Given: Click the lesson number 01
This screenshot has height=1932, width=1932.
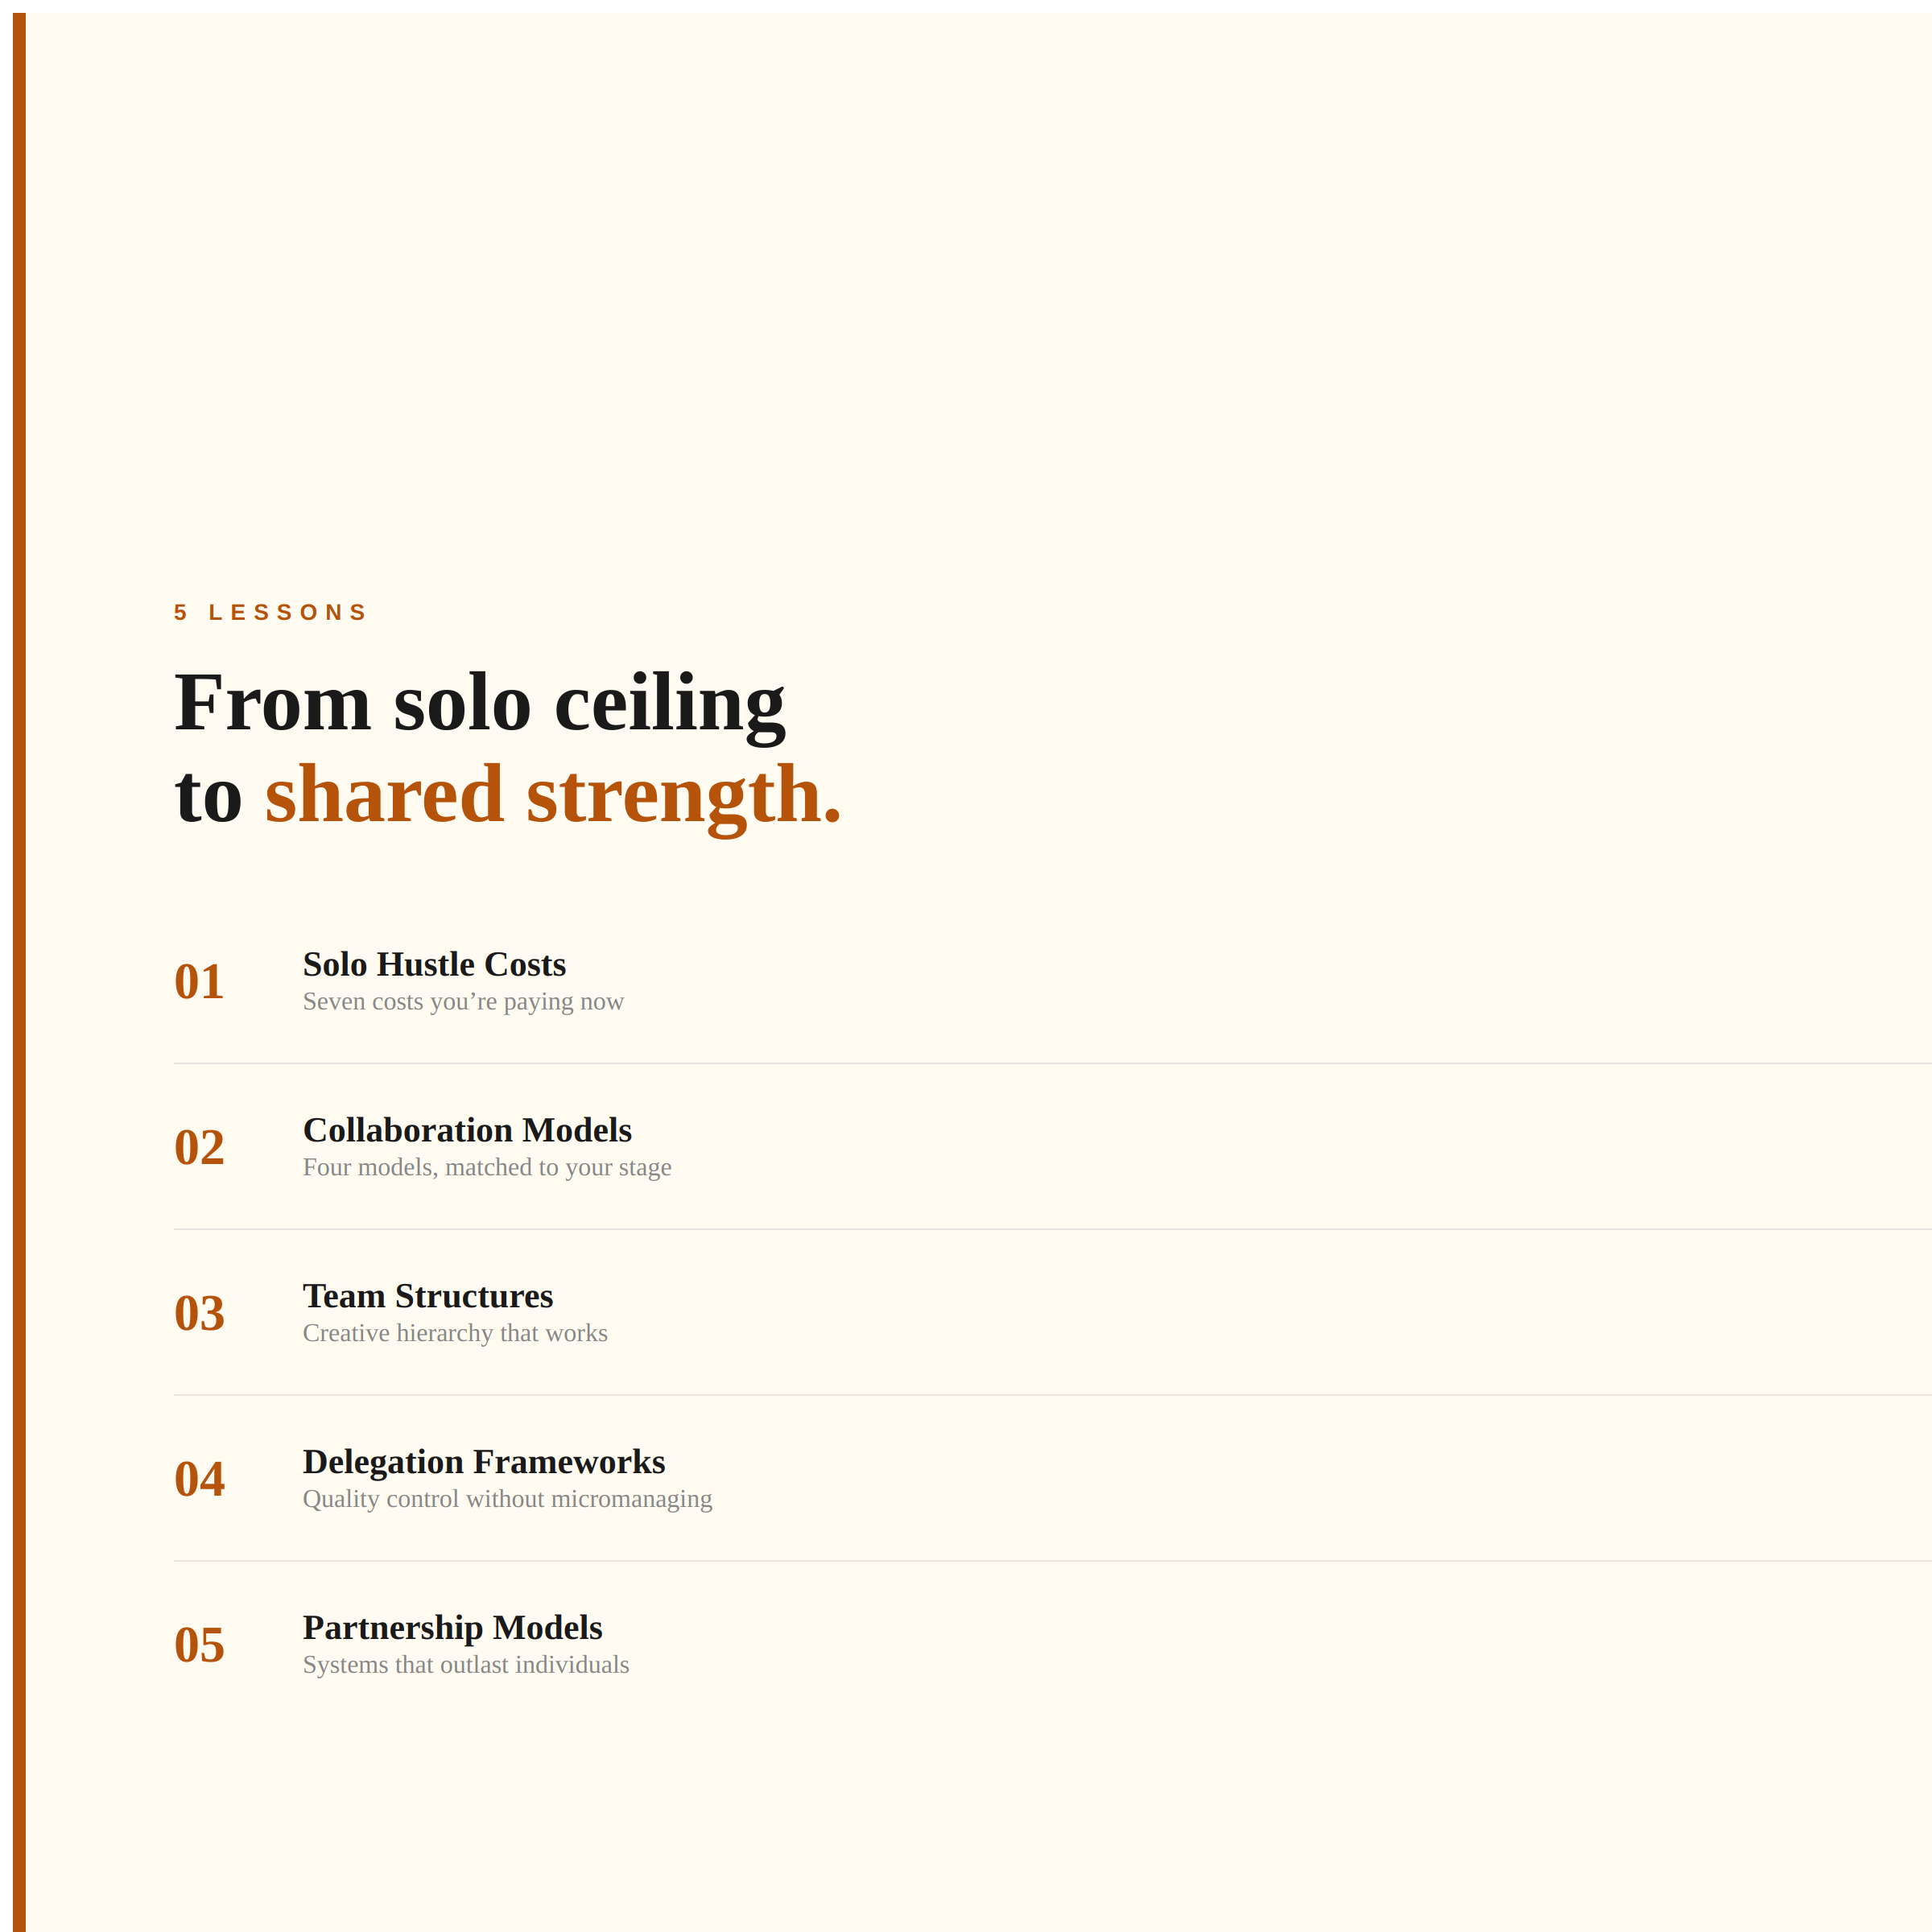Looking at the screenshot, I should coord(199,981).
